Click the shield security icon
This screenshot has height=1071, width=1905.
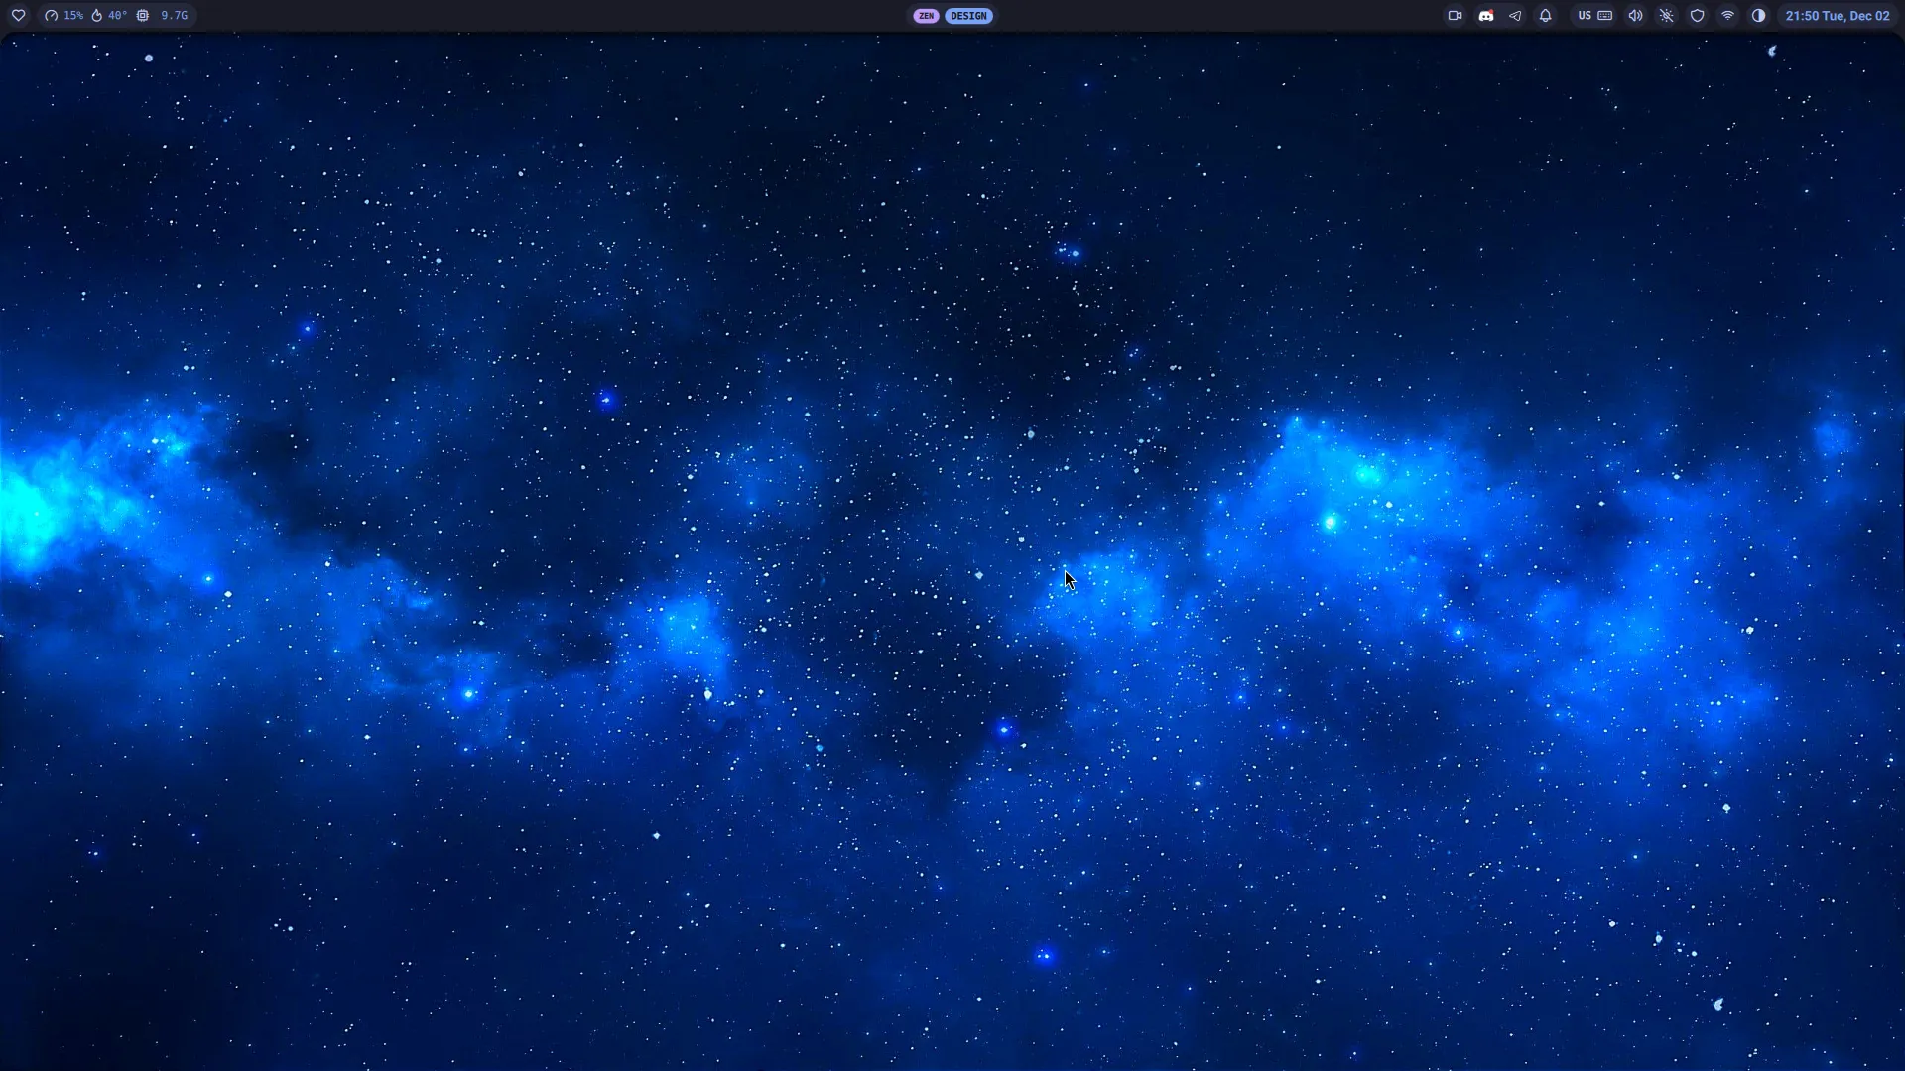(1698, 15)
